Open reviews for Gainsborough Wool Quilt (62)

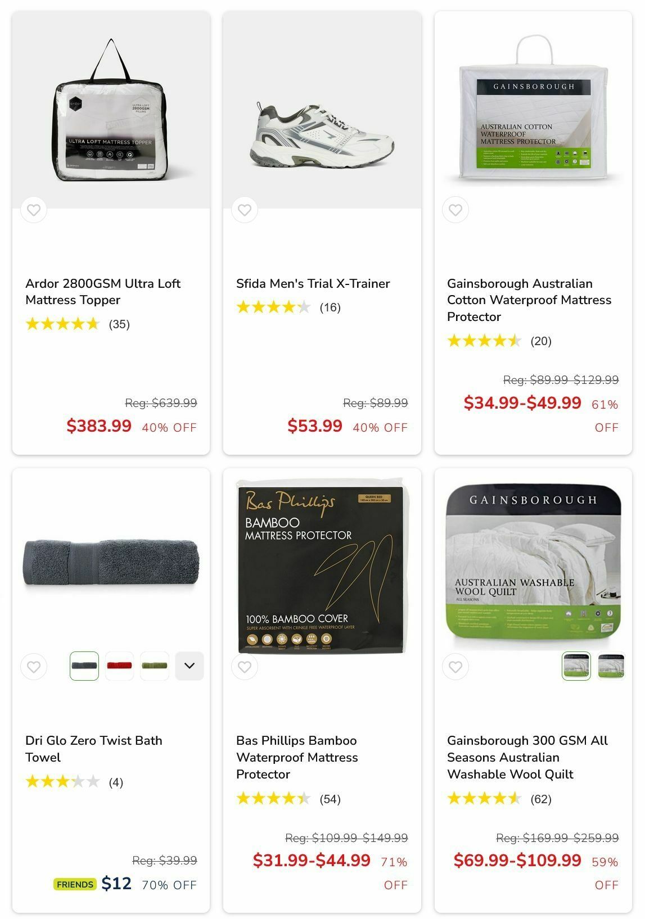[x=499, y=799]
